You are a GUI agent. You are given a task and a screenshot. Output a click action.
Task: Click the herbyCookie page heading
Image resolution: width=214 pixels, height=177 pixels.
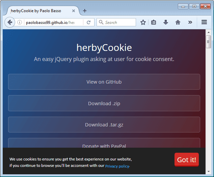104,48
